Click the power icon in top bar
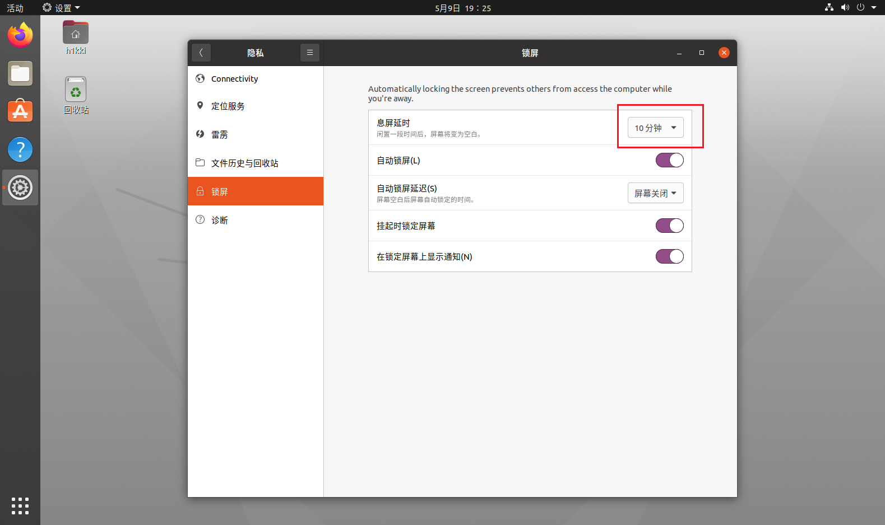 coord(860,8)
